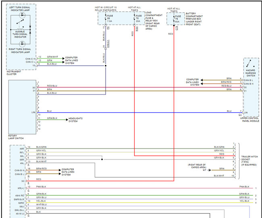
Task: Click the Trailer Hitch Socket label
Action: point(249,159)
